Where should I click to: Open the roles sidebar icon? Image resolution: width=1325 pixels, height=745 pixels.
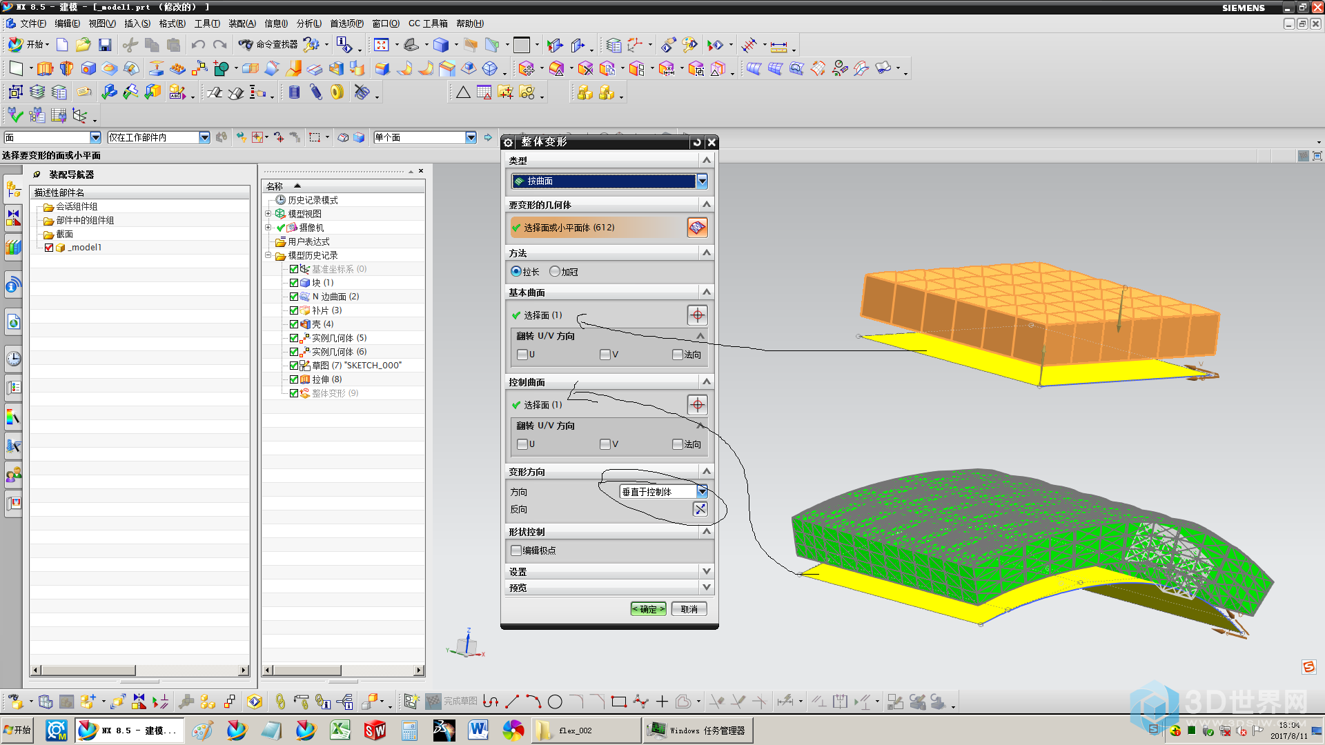click(x=13, y=475)
